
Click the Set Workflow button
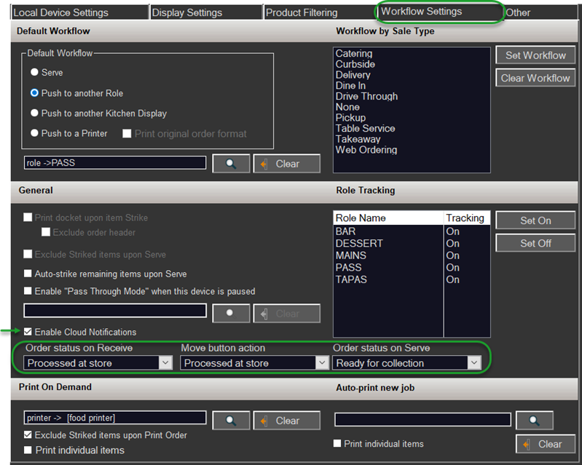click(535, 55)
